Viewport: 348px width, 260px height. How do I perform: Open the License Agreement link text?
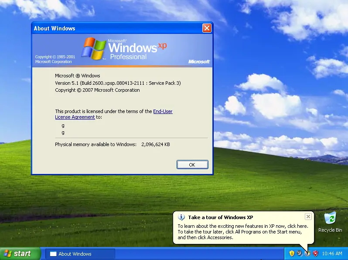point(75,117)
